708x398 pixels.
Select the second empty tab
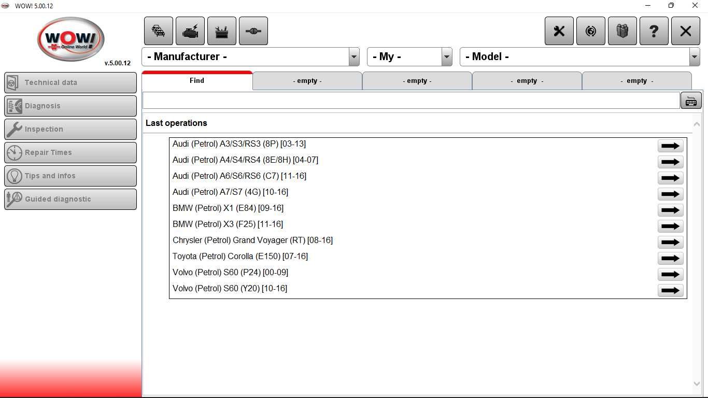[417, 81]
